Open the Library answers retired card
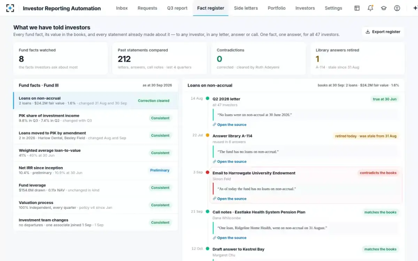 (358, 58)
